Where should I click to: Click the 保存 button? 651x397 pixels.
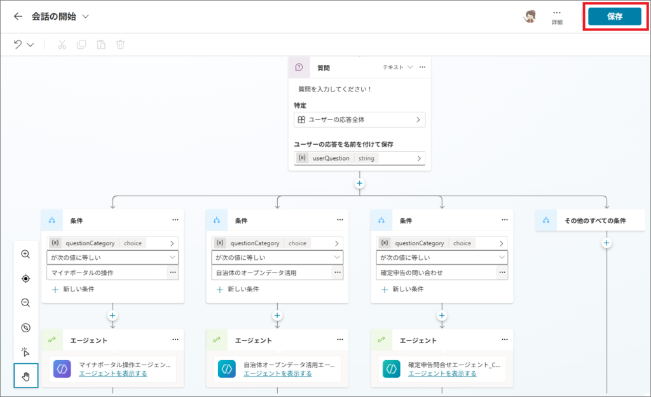tap(614, 17)
